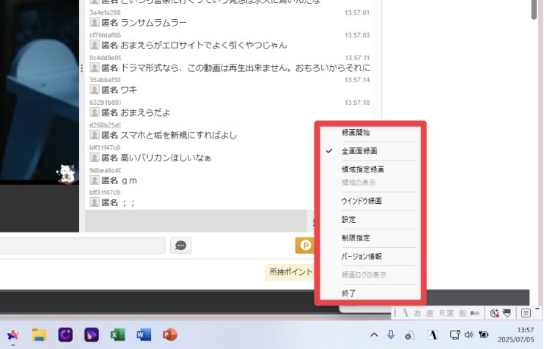This screenshot has width=544, height=349.
Task: Select 領域指定録画 from the menu
Action: click(x=363, y=169)
